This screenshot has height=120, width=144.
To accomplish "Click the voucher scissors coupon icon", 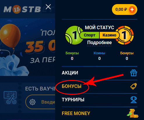I will [x=10, y=98].
